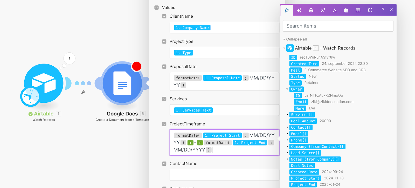Toggle the Services checkbox
The width and height of the screenshot is (415, 188).
[164, 99]
